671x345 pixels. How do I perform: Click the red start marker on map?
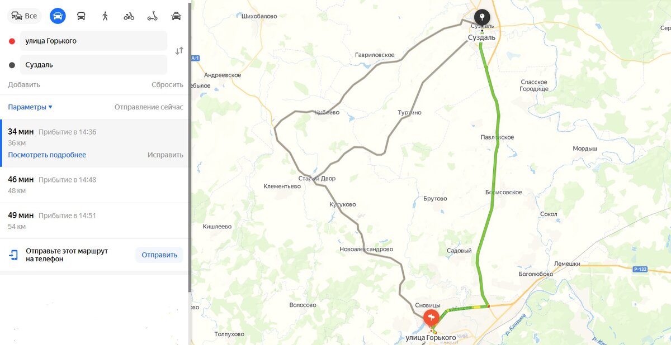[431, 319]
